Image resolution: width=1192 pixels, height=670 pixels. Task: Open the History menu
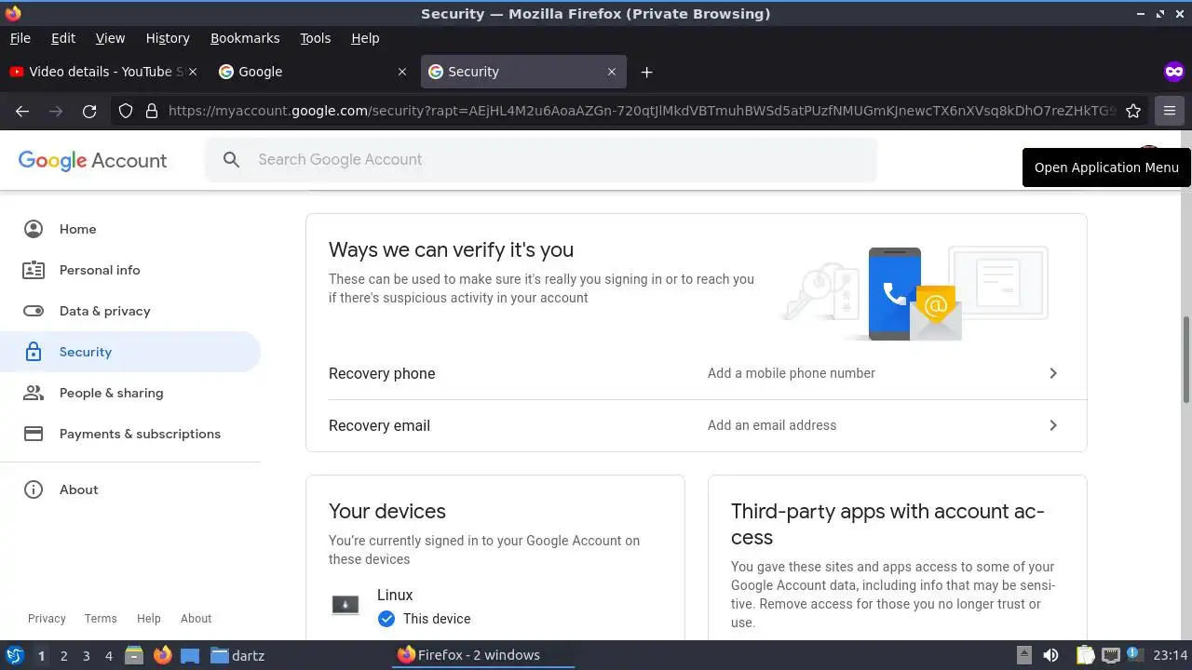pyautogui.click(x=168, y=38)
